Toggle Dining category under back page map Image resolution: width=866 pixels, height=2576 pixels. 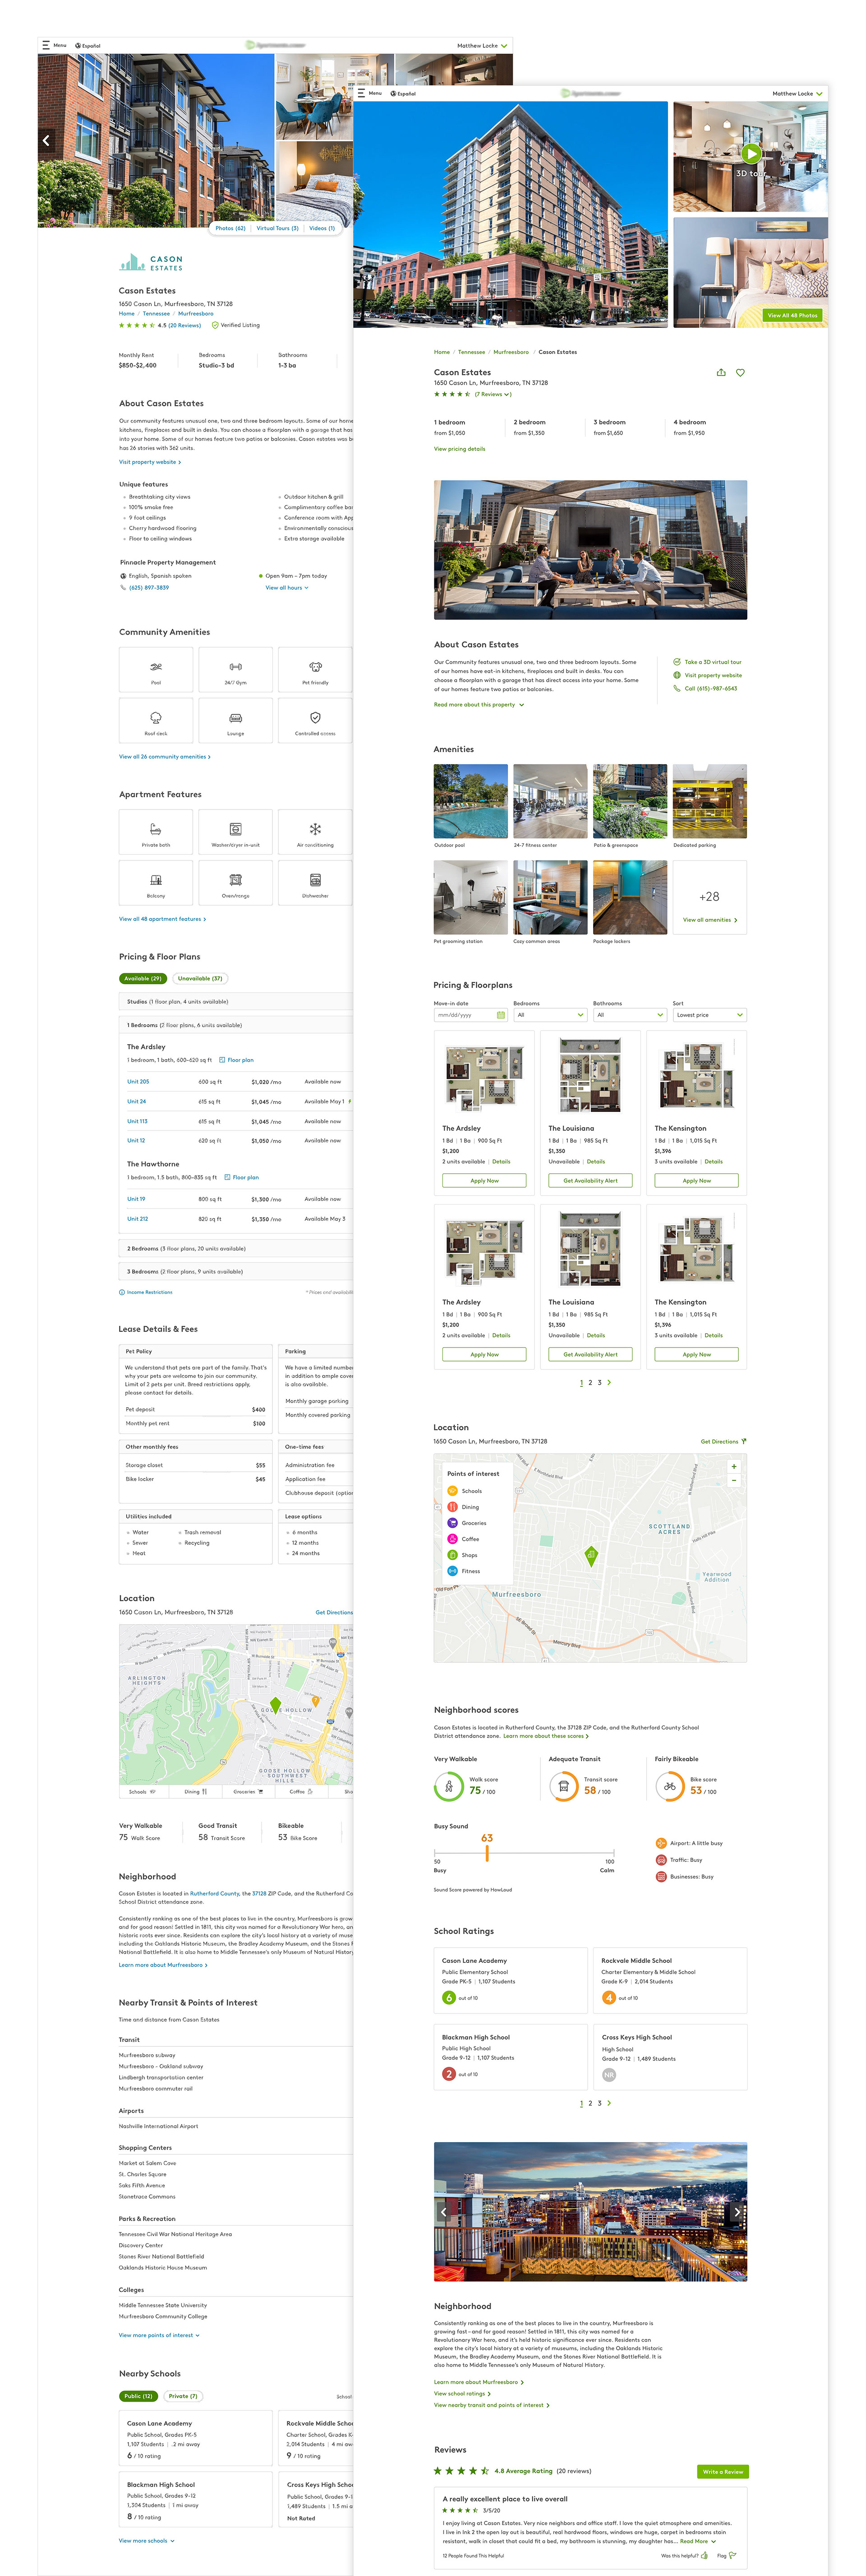coord(196,1791)
